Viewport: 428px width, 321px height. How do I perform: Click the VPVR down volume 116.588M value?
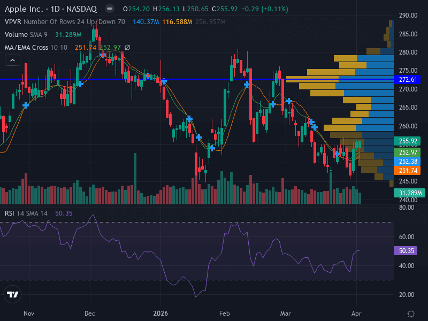coord(177,21)
